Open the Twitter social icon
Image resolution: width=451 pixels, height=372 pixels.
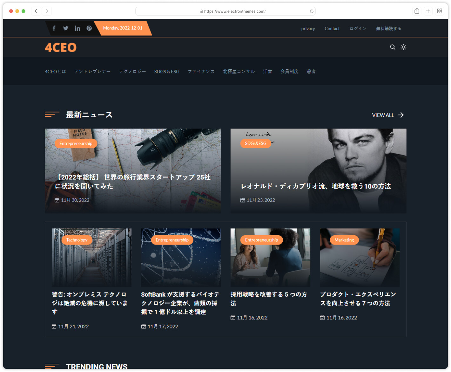pos(65,28)
